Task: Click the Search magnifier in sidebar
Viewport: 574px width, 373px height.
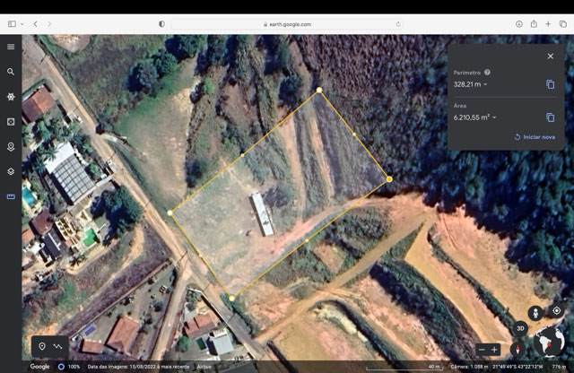Action: point(11,72)
